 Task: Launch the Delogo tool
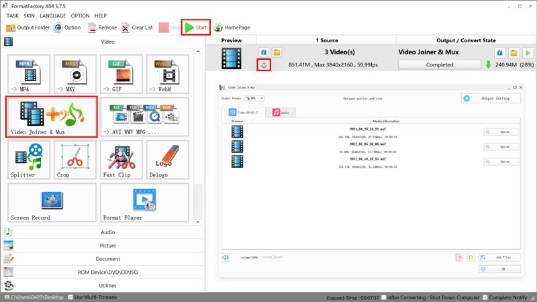[168, 160]
